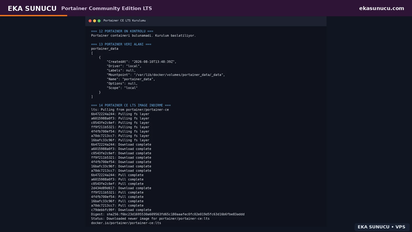Click the "6b472224a244: Pulling fs layer" line
Screen dimensions: 412x232
pos(120,114)
